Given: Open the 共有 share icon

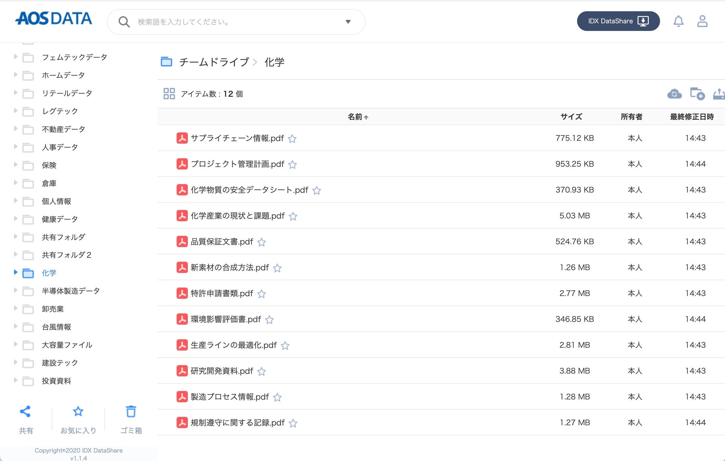Looking at the screenshot, I should [25, 412].
